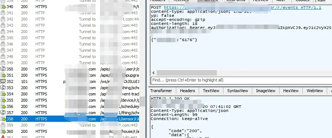Click the green arrow icon of session 356
This screenshot has width=332, height=138.
pyautogui.click(x=3, y=106)
